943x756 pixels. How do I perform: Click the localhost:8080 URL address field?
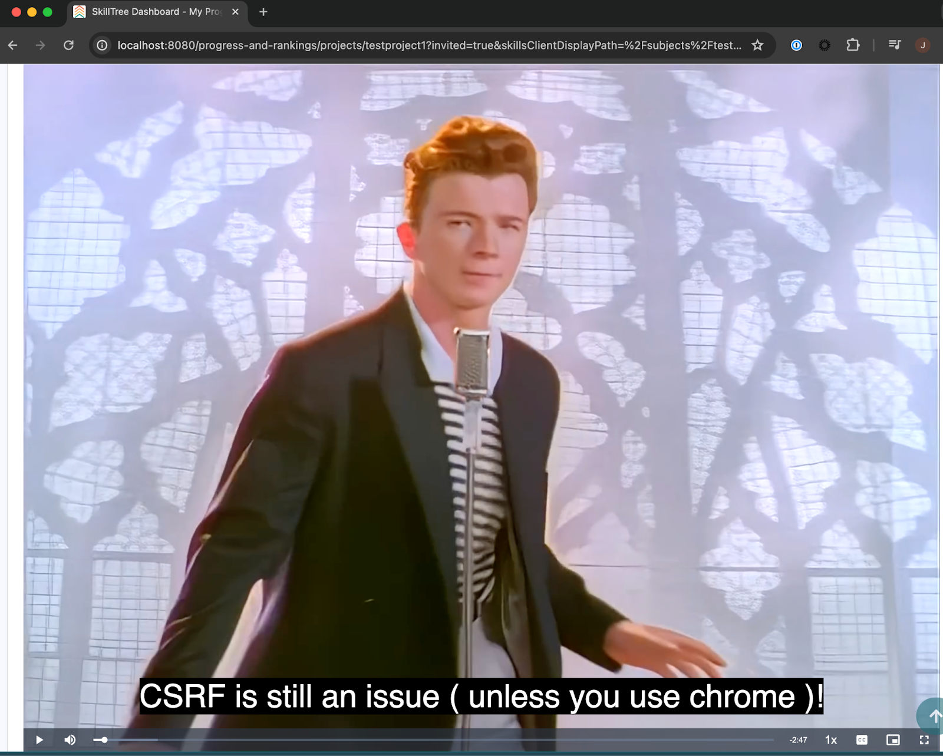[429, 45]
